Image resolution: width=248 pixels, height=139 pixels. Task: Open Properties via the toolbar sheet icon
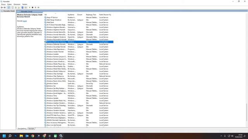(13, 8)
